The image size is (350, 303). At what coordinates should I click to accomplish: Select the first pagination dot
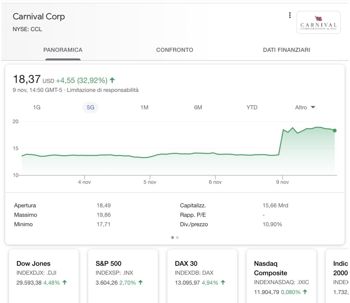click(x=172, y=237)
